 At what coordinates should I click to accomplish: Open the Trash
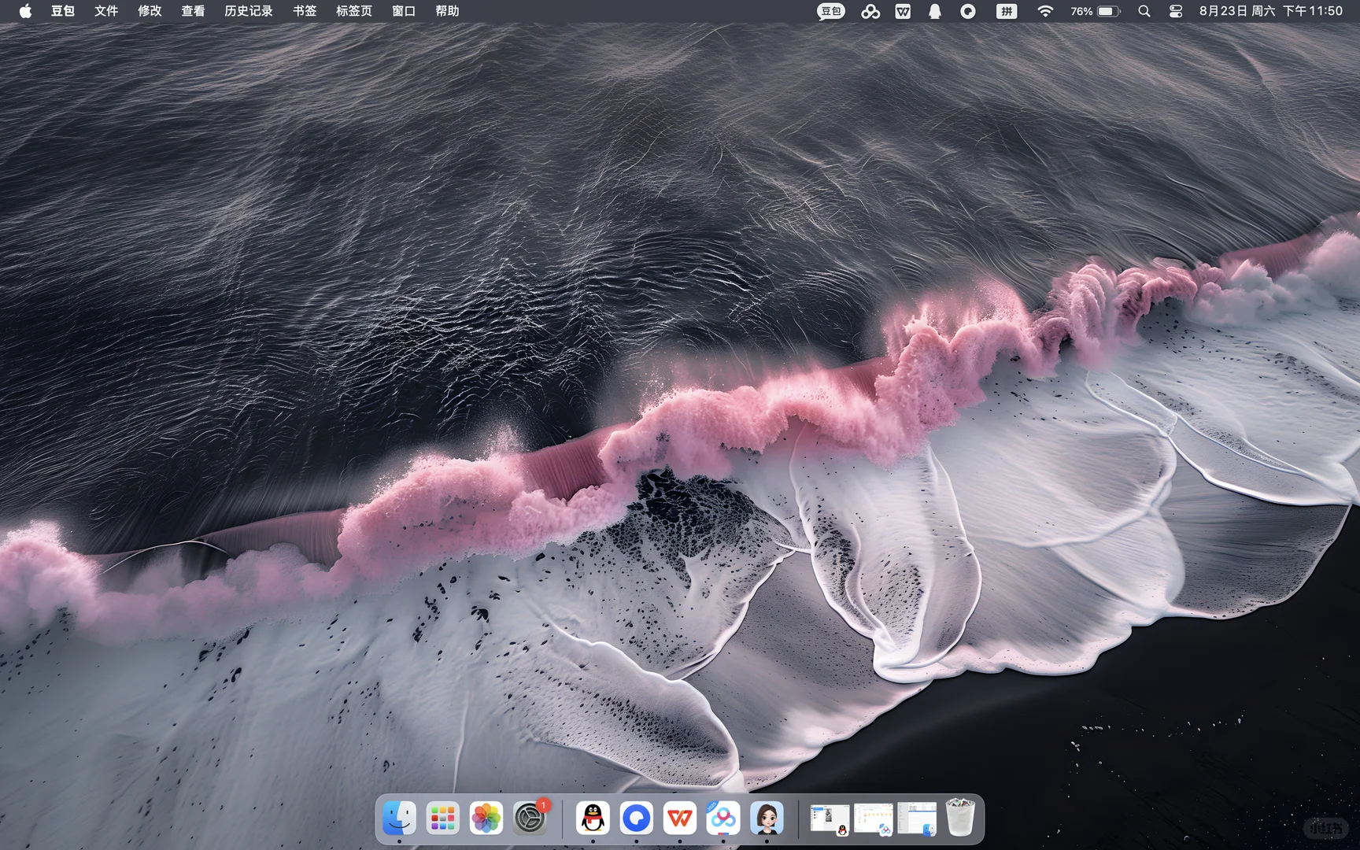click(x=960, y=818)
